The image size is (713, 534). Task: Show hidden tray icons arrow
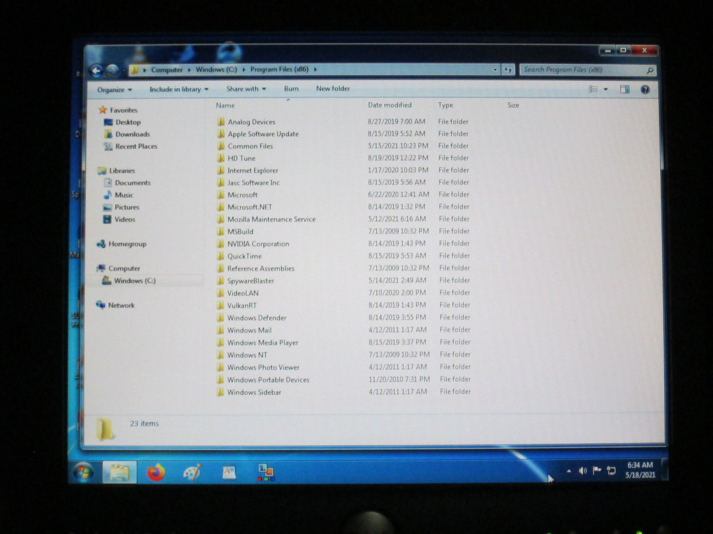[569, 471]
